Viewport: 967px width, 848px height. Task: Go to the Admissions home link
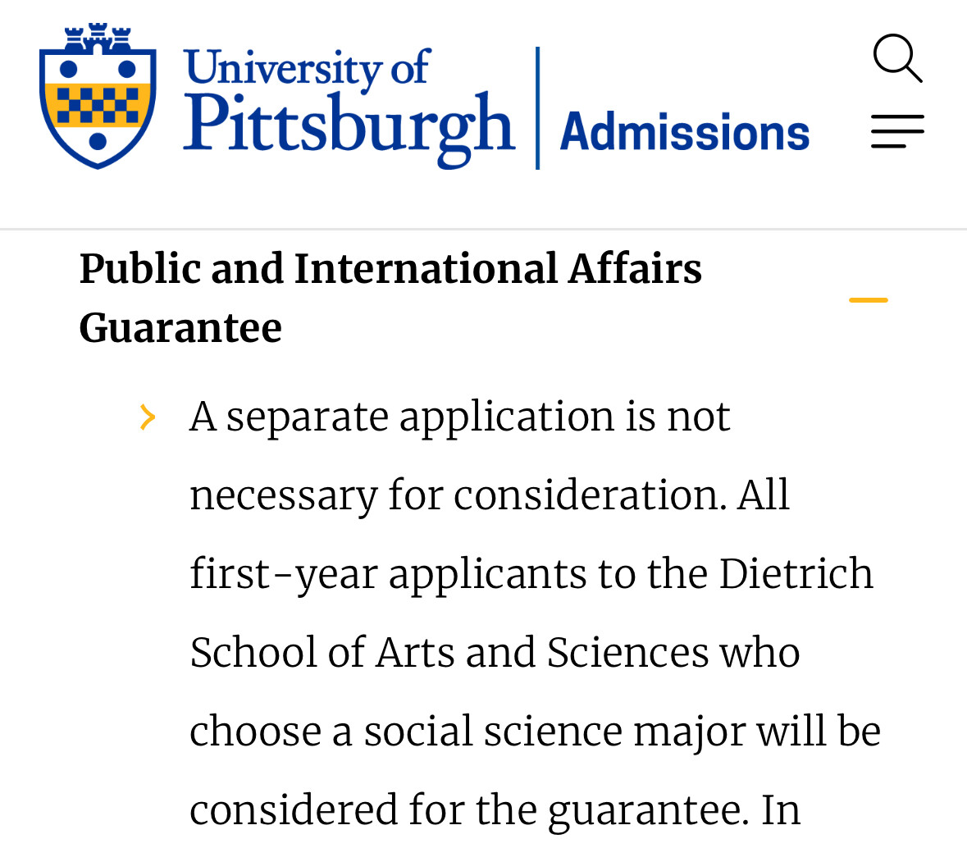coord(684,131)
